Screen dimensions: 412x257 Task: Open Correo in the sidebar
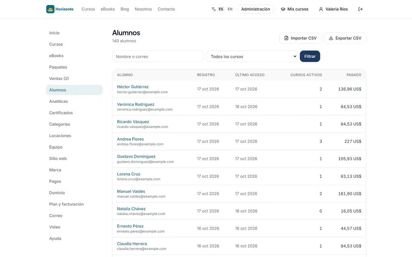click(x=74, y=216)
